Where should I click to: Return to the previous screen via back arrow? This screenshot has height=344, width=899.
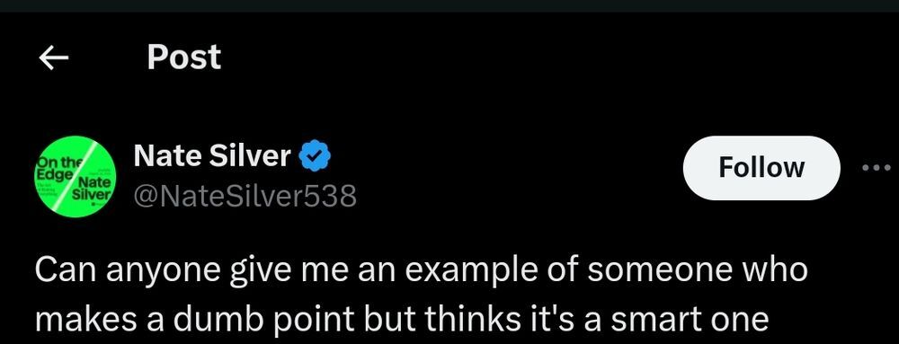pos(53,57)
